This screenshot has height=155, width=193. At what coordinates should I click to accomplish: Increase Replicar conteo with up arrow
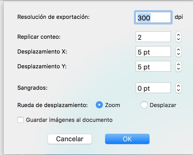(x=178, y=35)
